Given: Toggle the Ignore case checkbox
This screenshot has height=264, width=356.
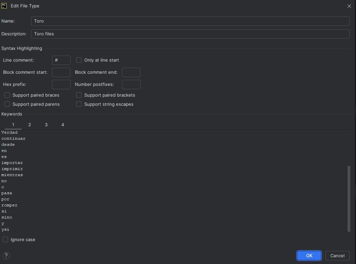Looking at the screenshot, I should [5, 239].
